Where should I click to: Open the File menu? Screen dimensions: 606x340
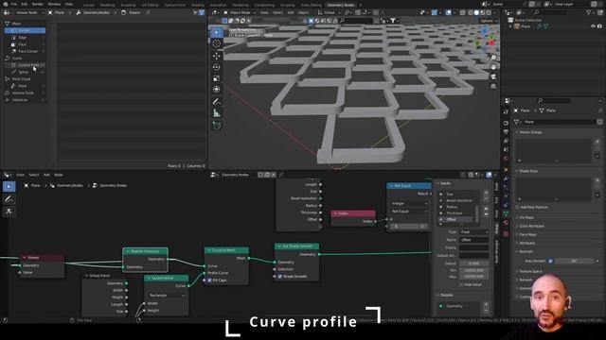[x=14, y=4]
